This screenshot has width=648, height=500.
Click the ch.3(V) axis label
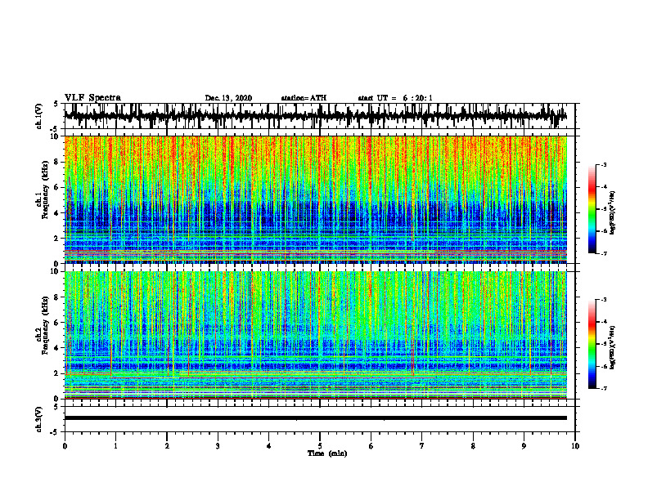tap(39, 419)
